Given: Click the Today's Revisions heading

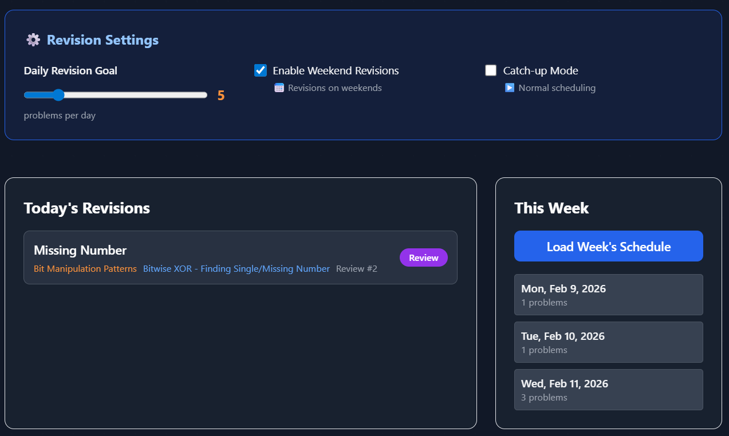Looking at the screenshot, I should (86, 208).
